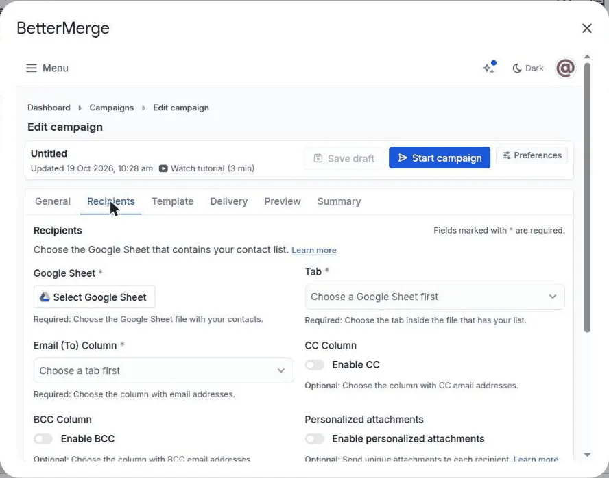Open the account avatar @ icon
Image resolution: width=609 pixels, height=478 pixels.
tap(565, 68)
